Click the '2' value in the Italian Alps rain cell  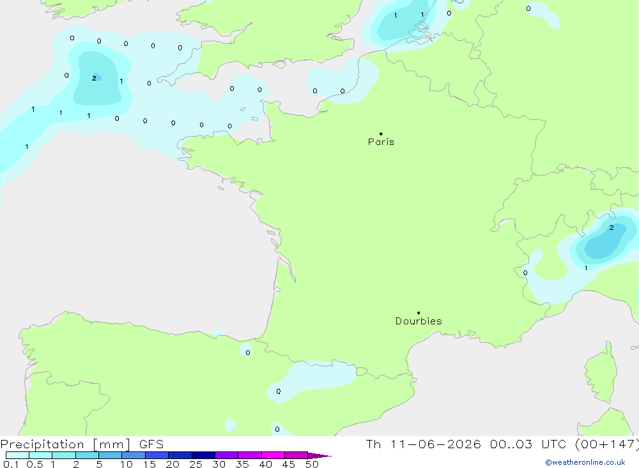tap(612, 228)
